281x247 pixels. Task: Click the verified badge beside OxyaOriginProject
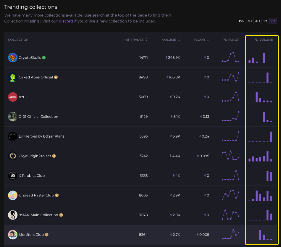click(54, 156)
